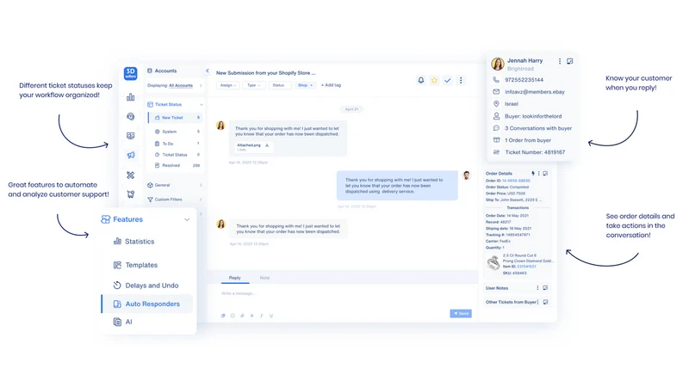Open Order Details three-dot menu
The height and width of the screenshot is (387, 689).
[539, 174]
